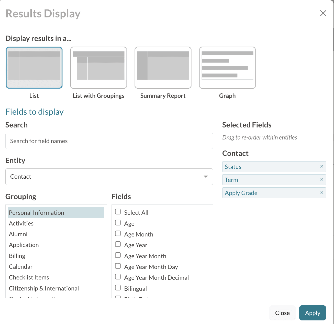Enable the Age field checkbox

118,223
